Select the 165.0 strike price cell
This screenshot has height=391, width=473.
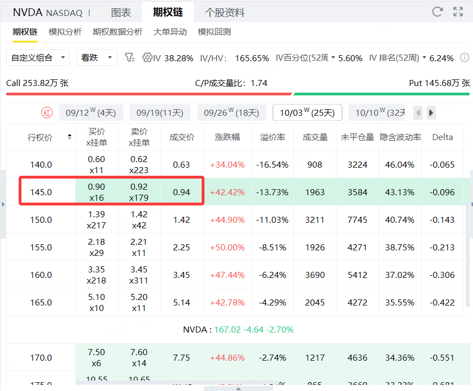click(x=41, y=303)
